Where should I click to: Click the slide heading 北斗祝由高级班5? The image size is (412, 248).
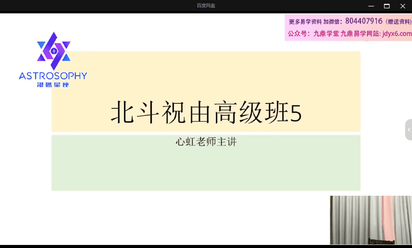[206, 112]
